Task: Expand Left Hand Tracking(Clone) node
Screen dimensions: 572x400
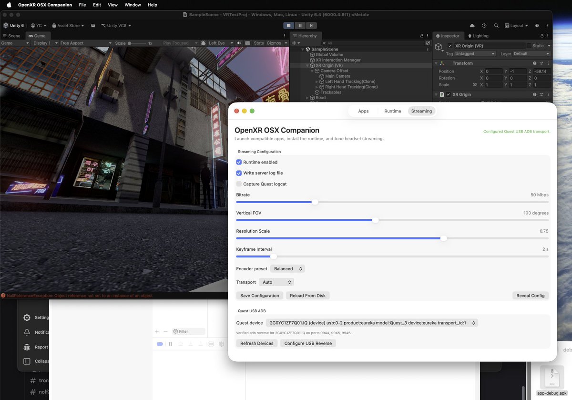Action: tap(317, 82)
